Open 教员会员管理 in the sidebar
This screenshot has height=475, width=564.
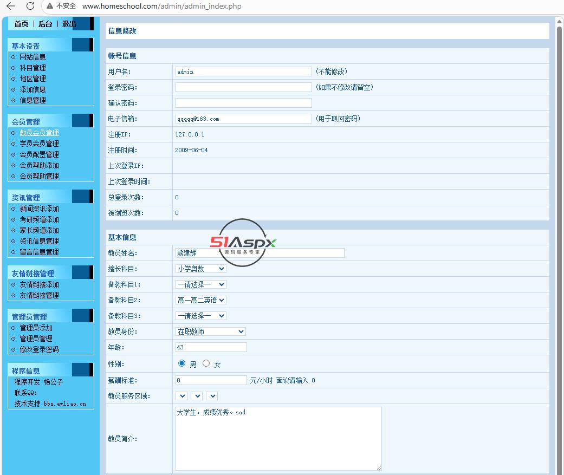[x=39, y=133]
